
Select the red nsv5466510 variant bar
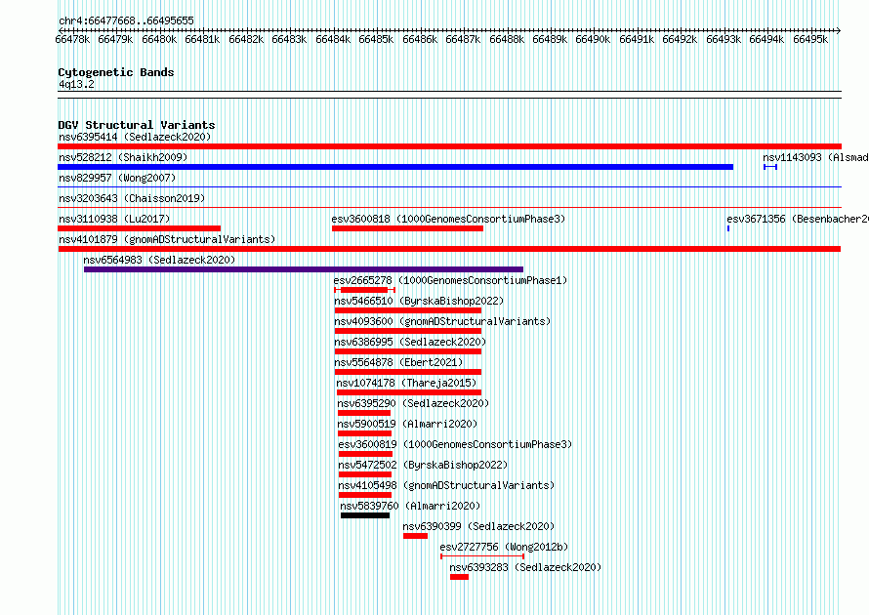[408, 310]
